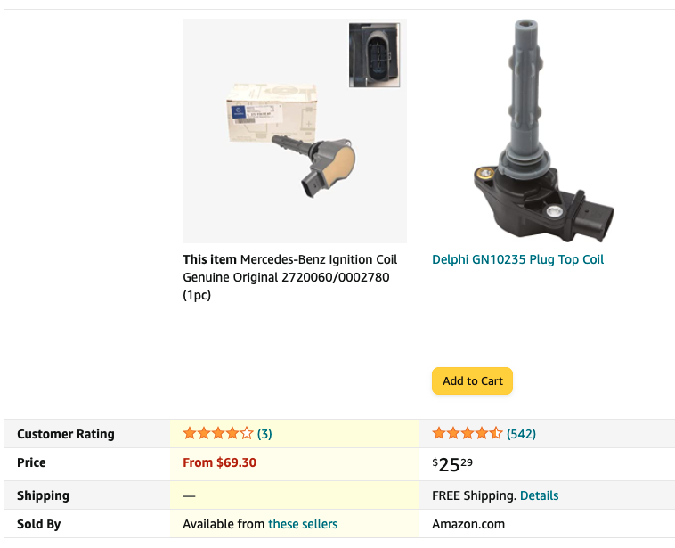Open the Delphi GN10235 Plug Top Coil link
The height and width of the screenshot is (548, 675).
517,259
